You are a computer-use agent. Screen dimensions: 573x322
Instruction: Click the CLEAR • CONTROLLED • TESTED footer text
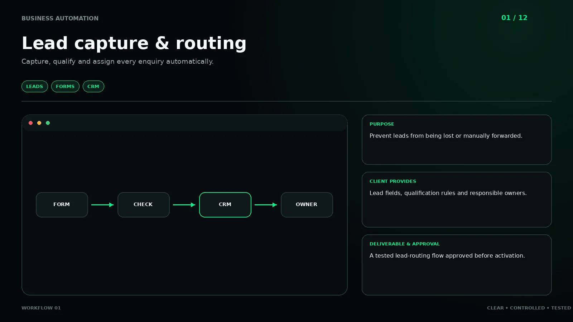click(529, 308)
